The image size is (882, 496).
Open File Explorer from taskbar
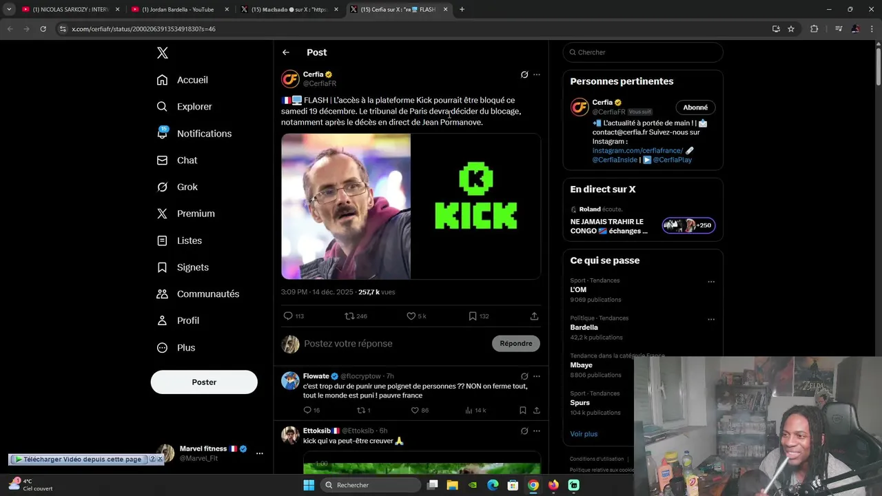point(452,485)
